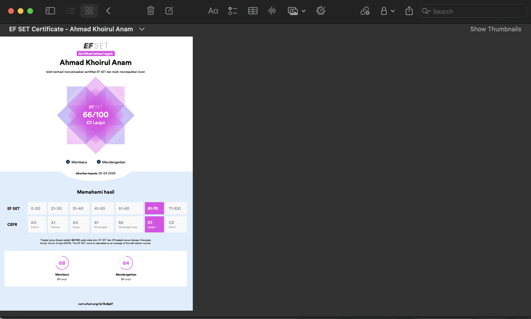
Task: Click the 0-20 EF SET cell
Action: tap(37, 209)
